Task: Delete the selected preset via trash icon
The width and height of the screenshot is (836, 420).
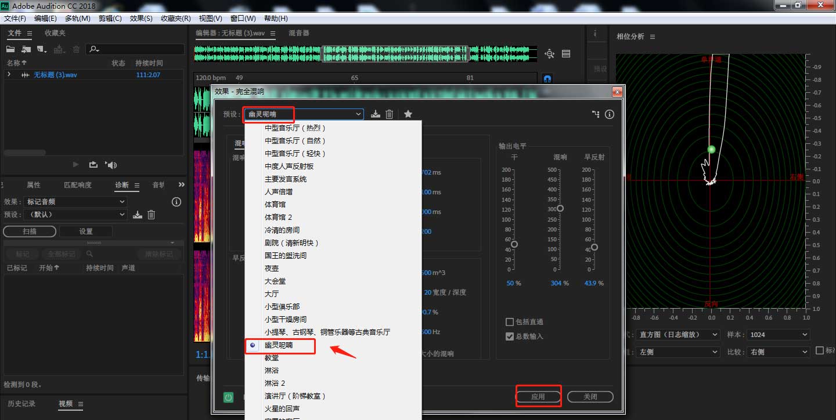Action: [389, 114]
